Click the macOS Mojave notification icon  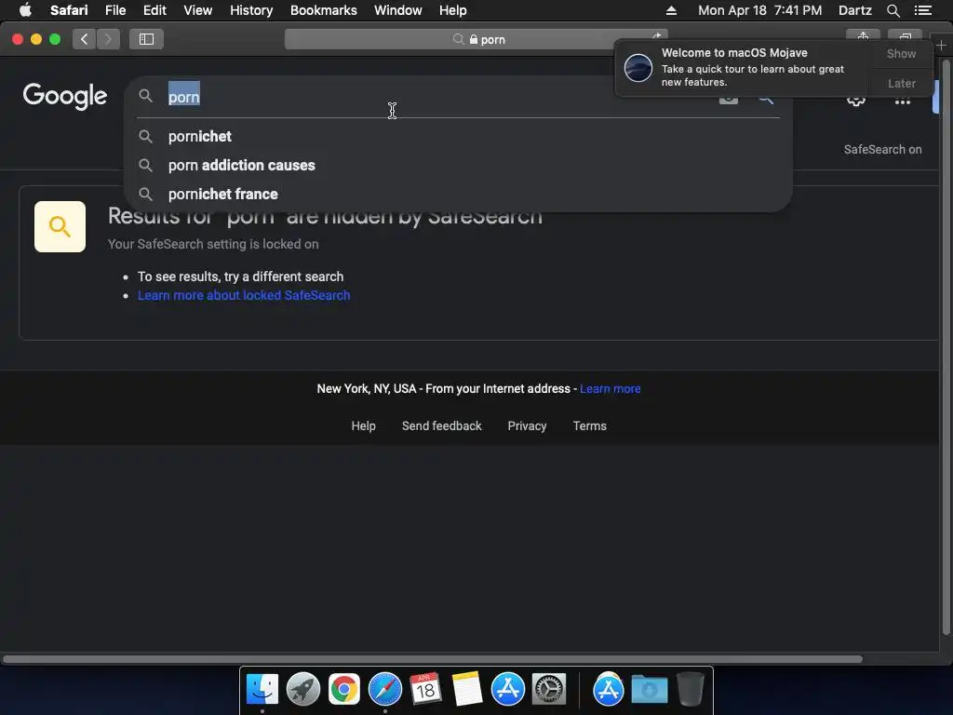coord(638,67)
